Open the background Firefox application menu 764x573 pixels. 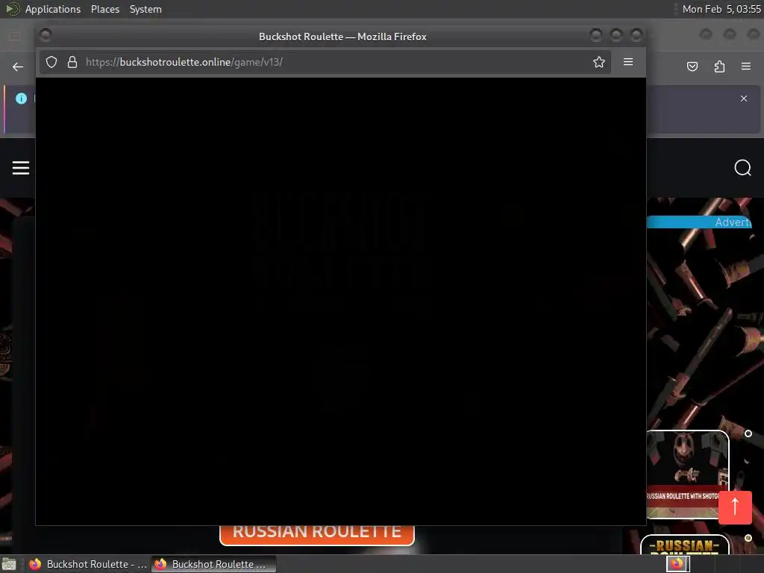point(746,66)
